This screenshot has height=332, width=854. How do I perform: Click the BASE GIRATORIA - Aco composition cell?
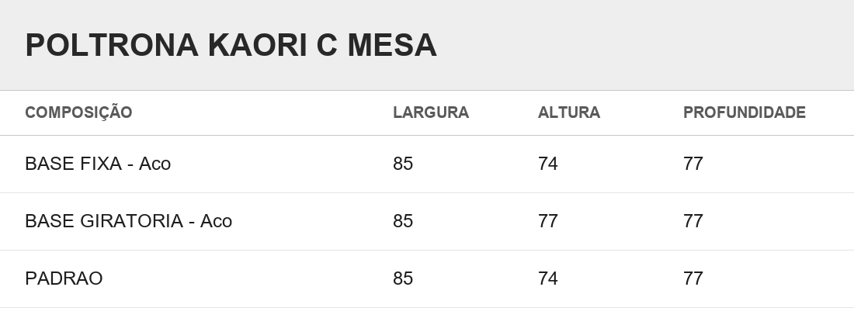coord(129,221)
